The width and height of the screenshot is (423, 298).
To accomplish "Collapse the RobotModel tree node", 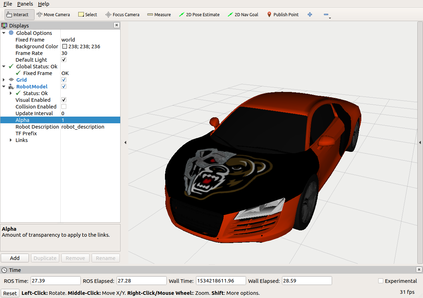I will click(x=4, y=86).
